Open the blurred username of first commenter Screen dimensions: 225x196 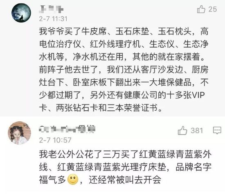tap(51, 9)
